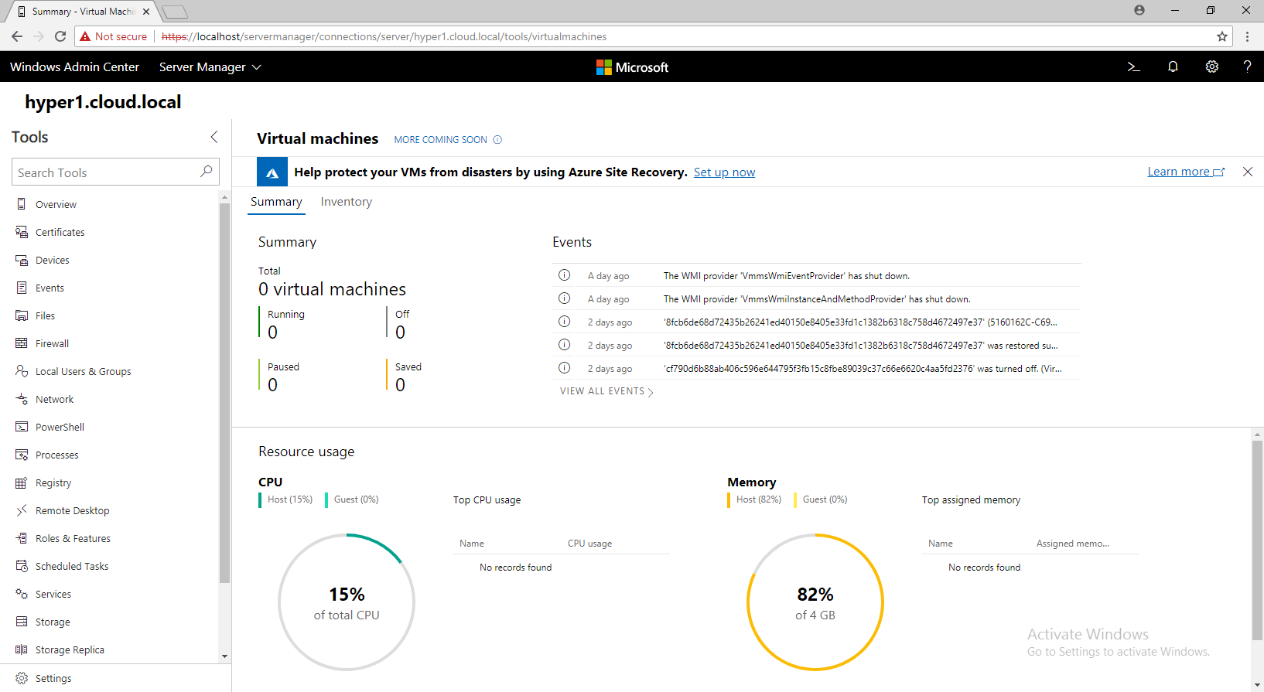
Task: Click info icon for VmmsWmiEventProvider event
Action: tap(565, 275)
